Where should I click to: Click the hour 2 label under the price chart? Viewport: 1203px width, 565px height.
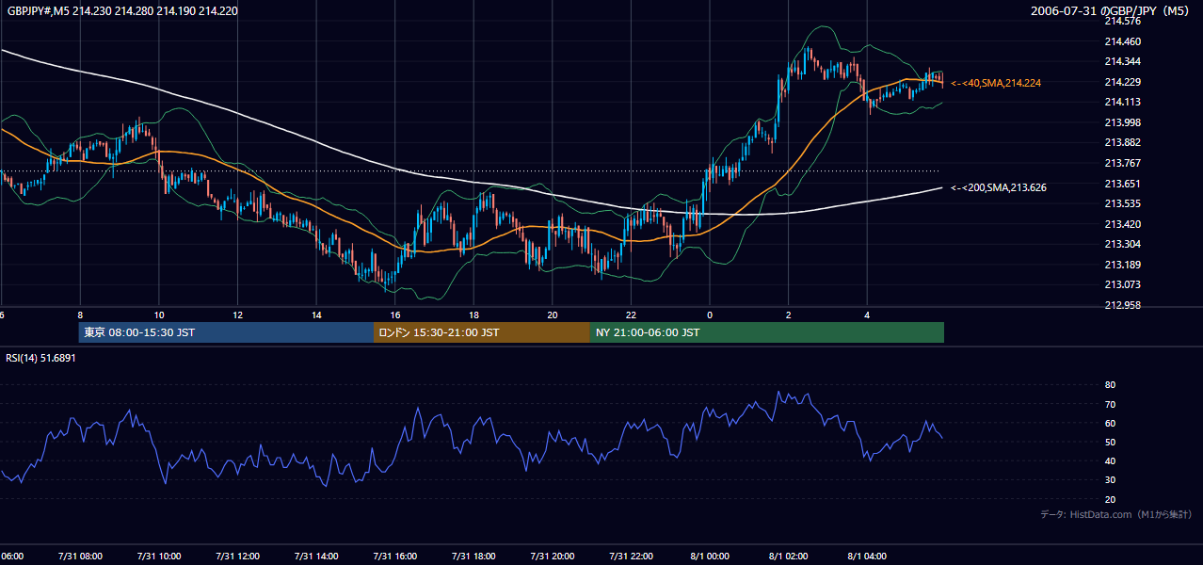(x=789, y=315)
